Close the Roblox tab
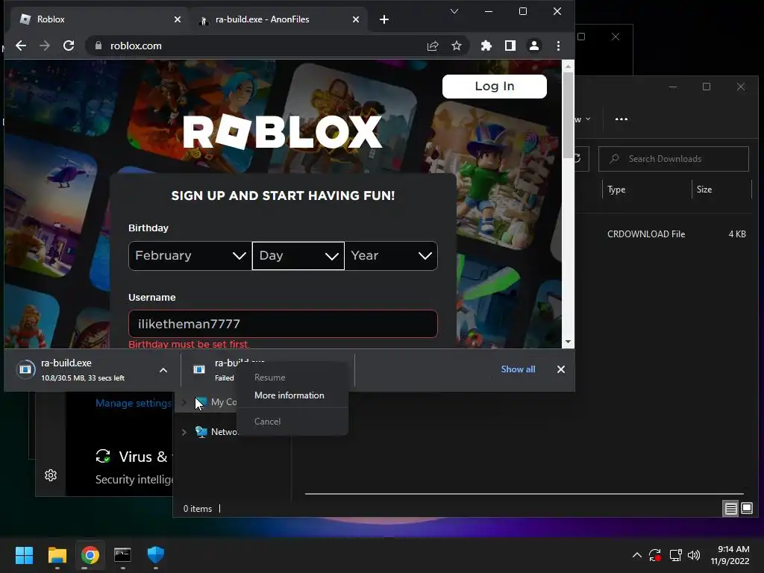Viewport: 764px width, 573px height. coord(178,19)
